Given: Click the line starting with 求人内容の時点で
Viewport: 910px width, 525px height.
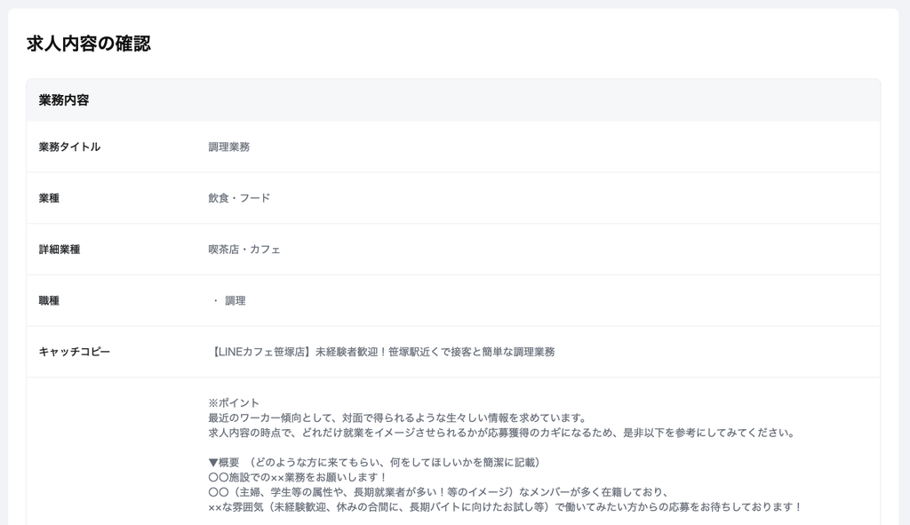Looking at the screenshot, I should click(x=500, y=433).
